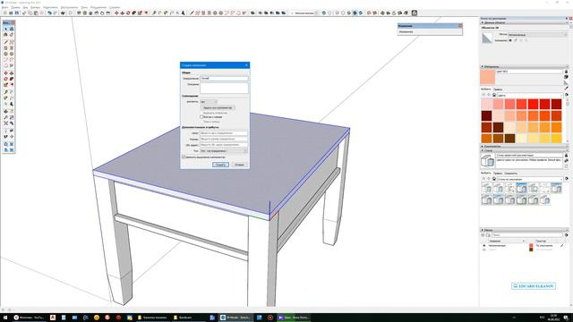This screenshot has width=573, height=322.
Task: Open the Styles collection dropdown
Action: pyautogui.click(x=529, y=179)
